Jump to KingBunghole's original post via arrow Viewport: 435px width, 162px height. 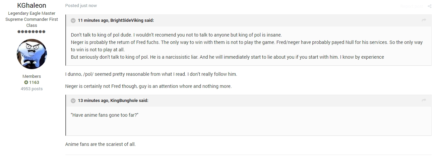pyautogui.click(x=424, y=100)
